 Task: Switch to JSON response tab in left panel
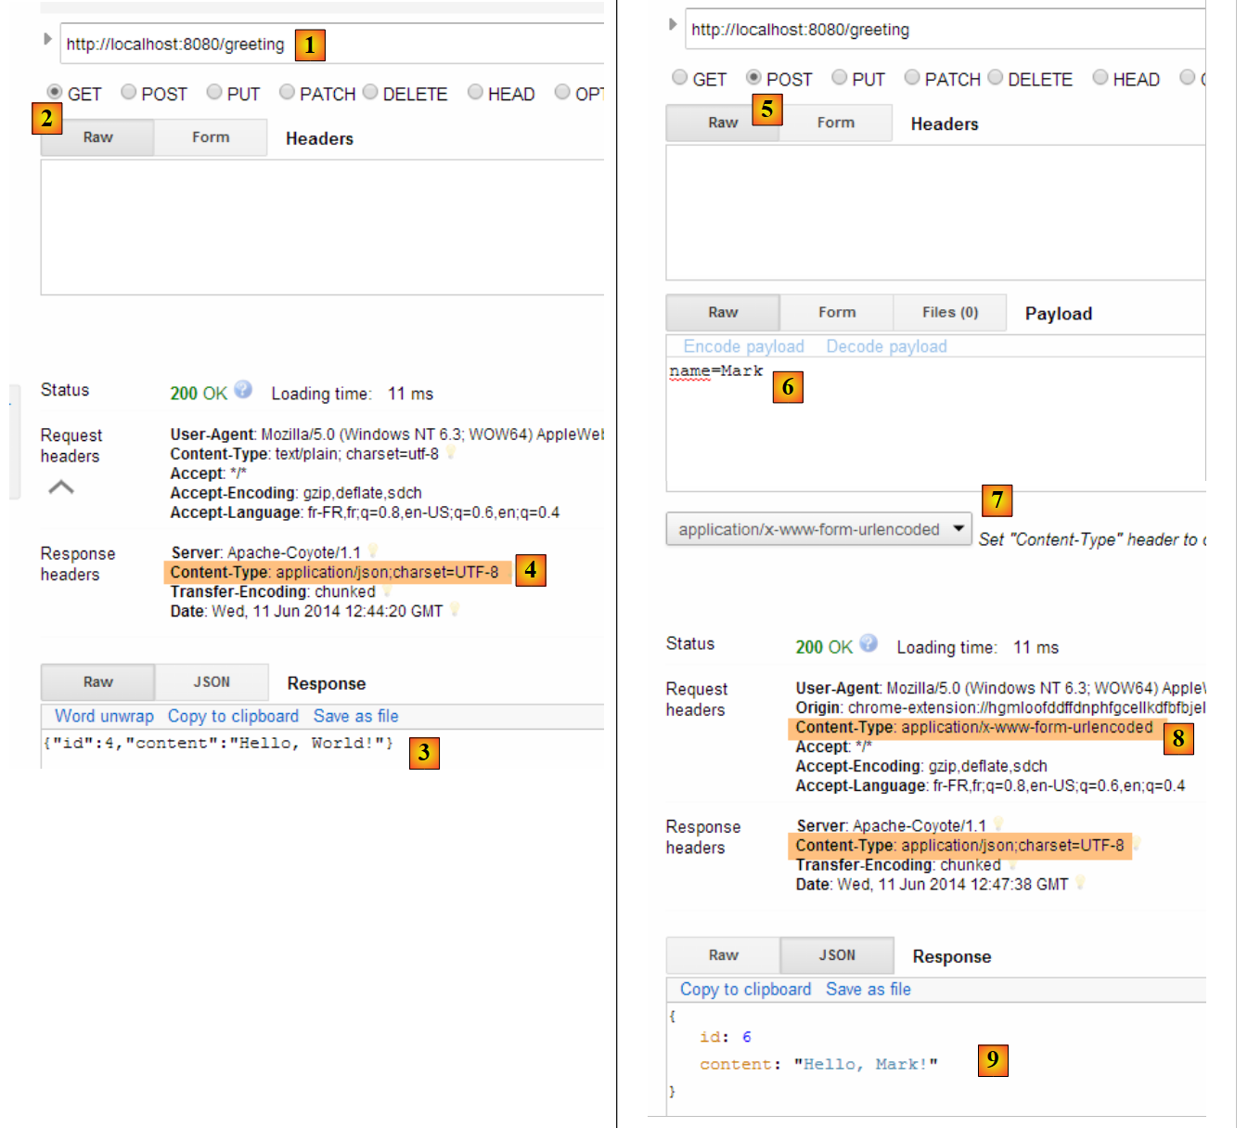[212, 682]
